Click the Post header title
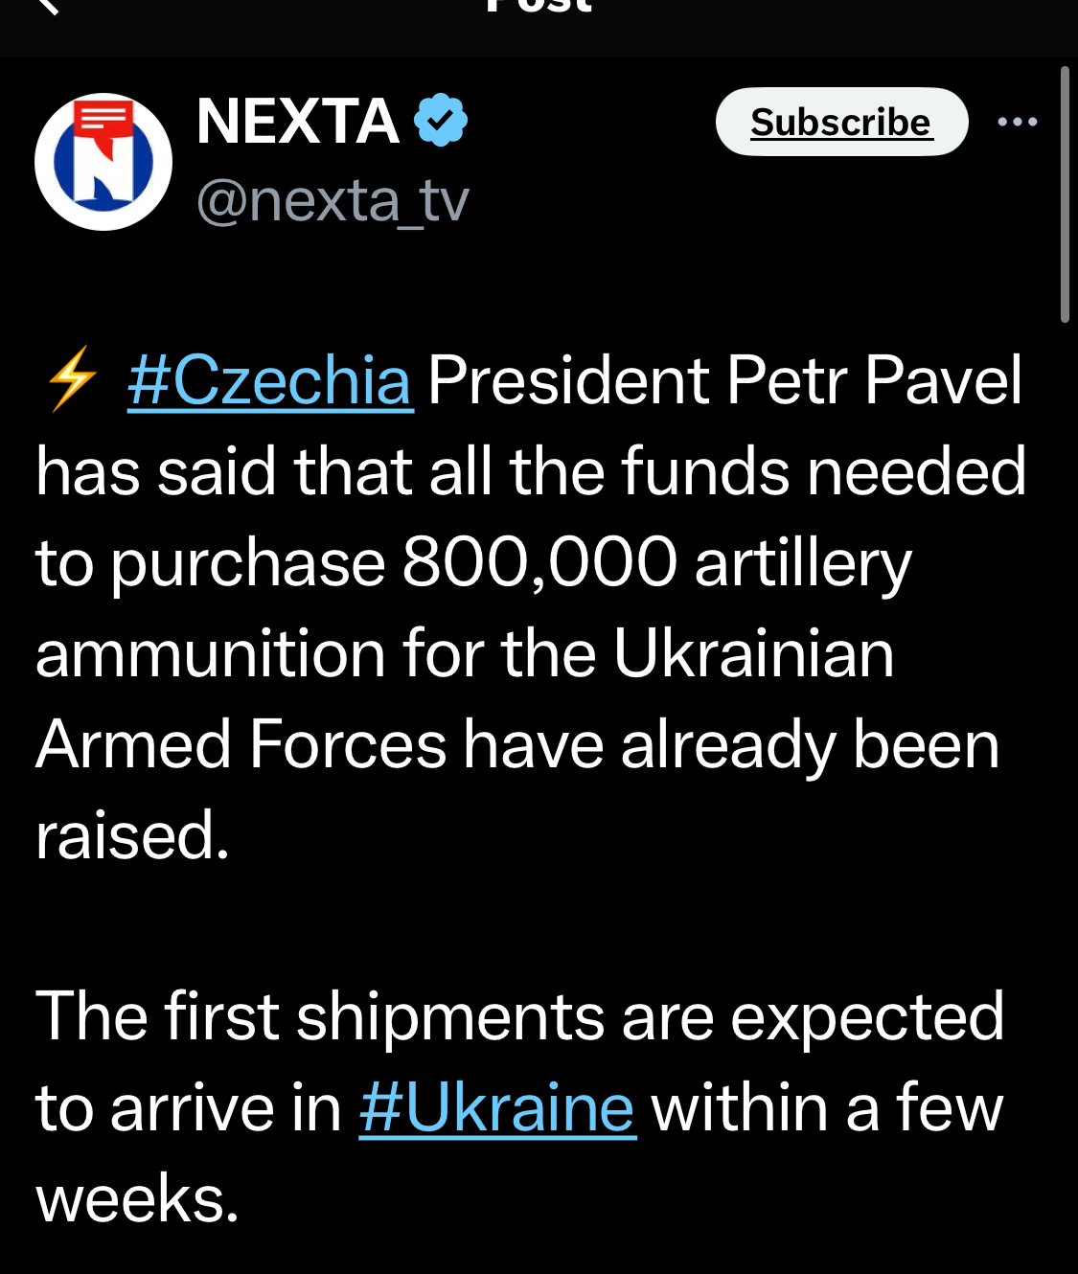Image resolution: width=1078 pixels, height=1274 pixels. [x=539, y=8]
